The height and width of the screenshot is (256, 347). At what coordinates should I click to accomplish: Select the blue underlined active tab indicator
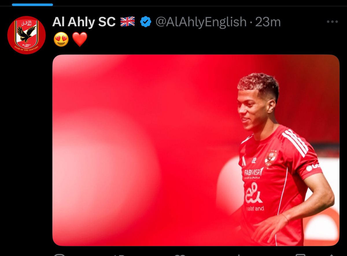[x=32, y=4]
